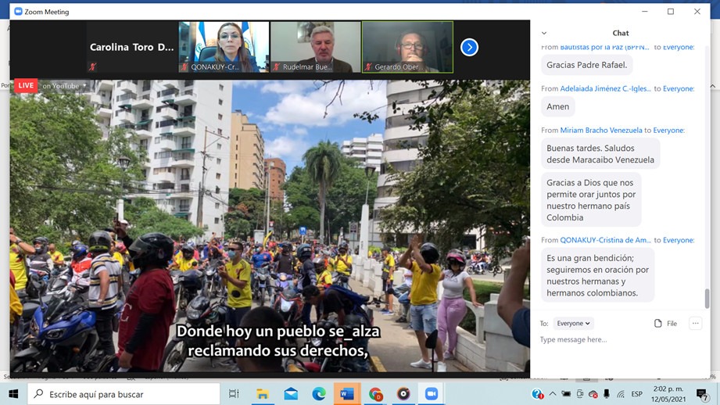This screenshot has height=405, width=720.
Task: Click muted mic icon on Rudelmar tile
Action: pos(276,67)
